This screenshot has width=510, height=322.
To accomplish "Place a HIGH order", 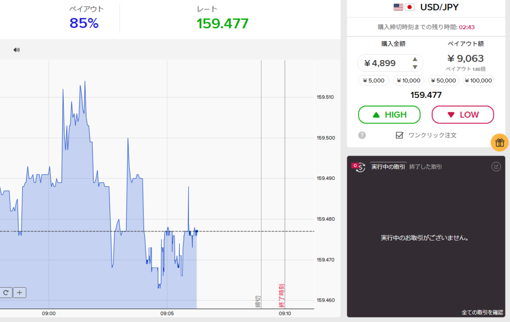I will (x=389, y=115).
